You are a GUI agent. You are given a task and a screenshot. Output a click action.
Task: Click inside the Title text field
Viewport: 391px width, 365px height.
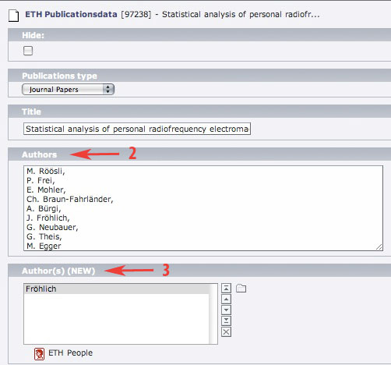(x=137, y=129)
